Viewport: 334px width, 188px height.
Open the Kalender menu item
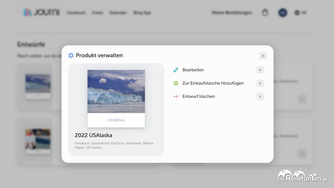118,13
